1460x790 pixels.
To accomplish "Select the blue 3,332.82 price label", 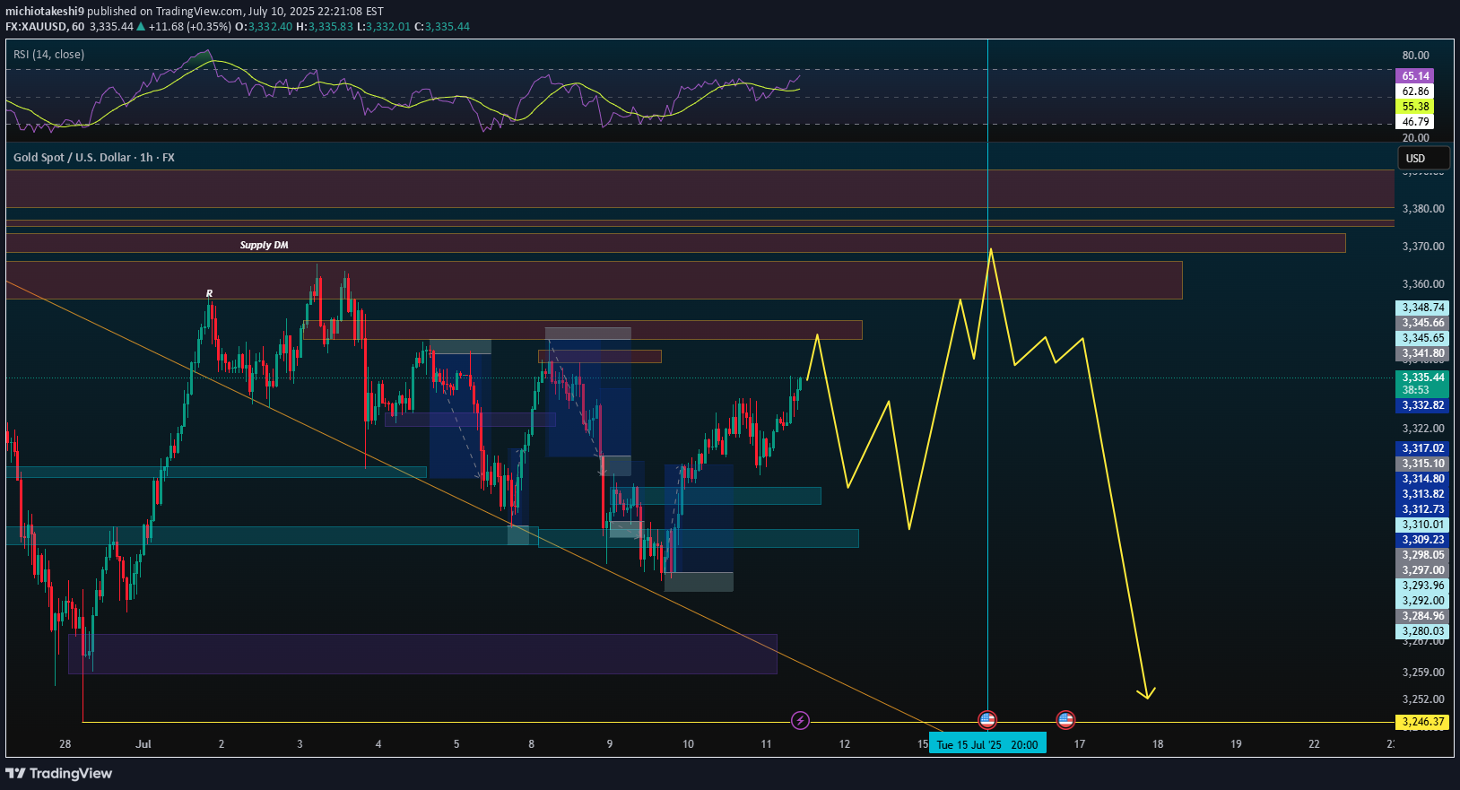I will [1423, 405].
